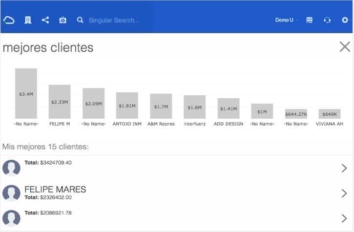Open the camera capture icon
This screenshot has height=232, width=354.
62,21
